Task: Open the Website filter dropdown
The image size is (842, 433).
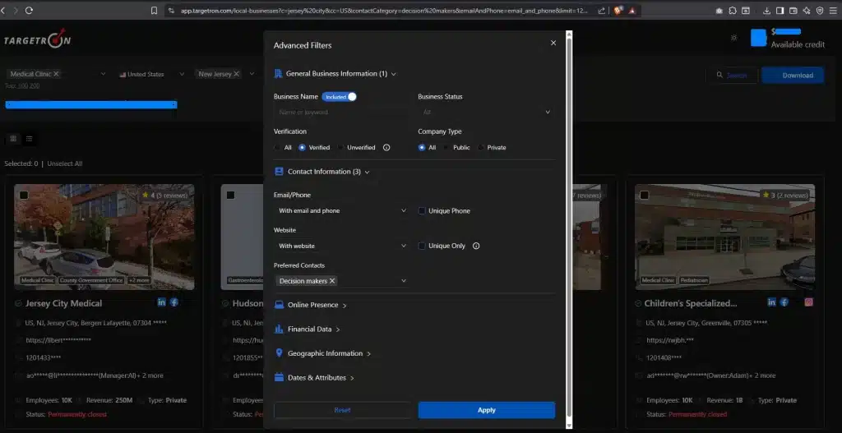Action: pos(341,246)
